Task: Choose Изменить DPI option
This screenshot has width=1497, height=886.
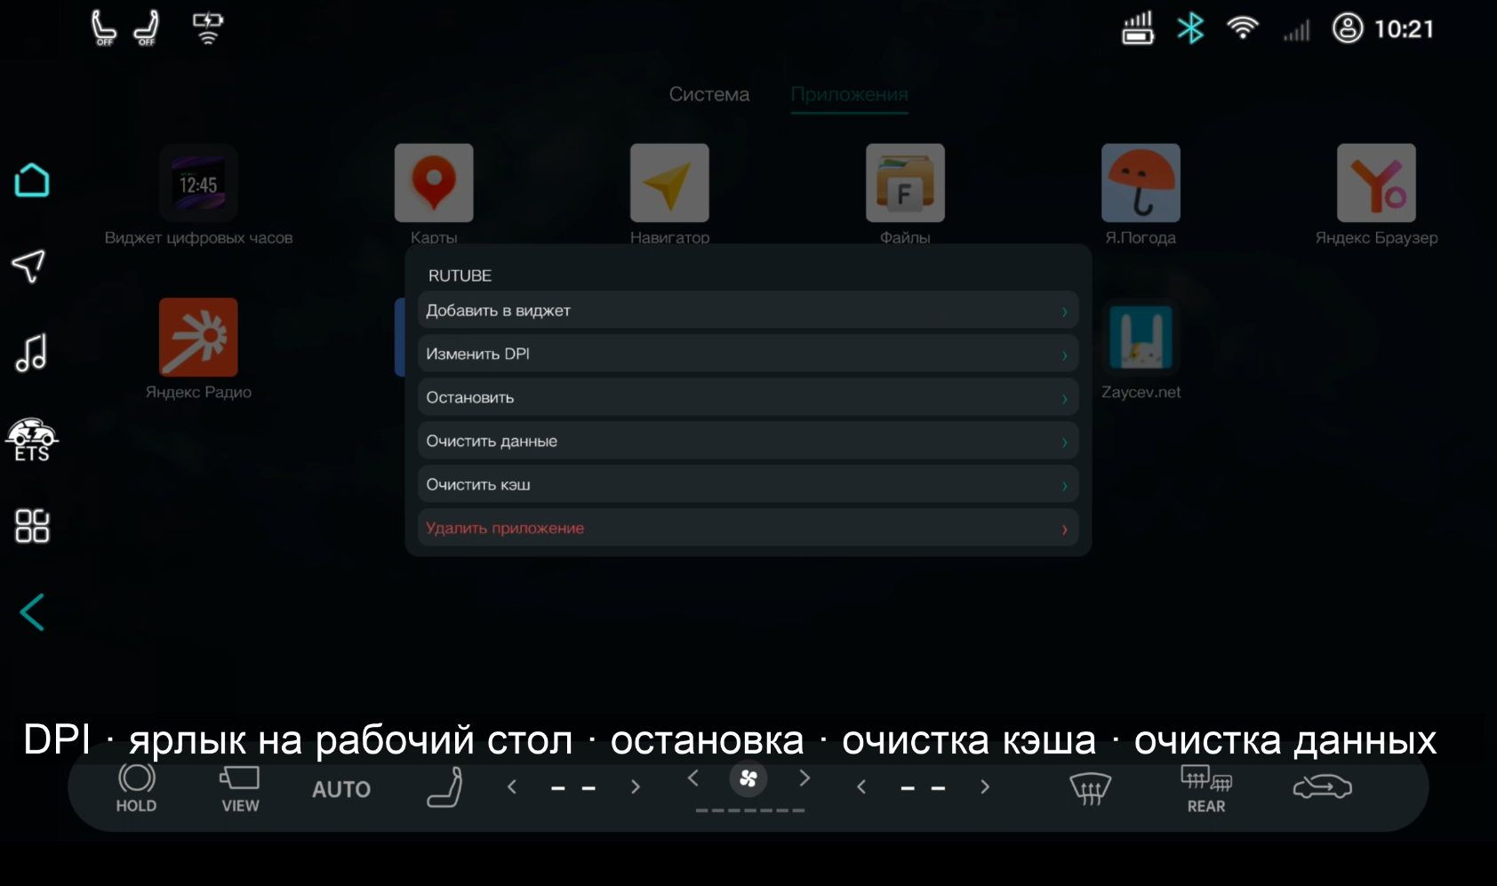Action: (748, 354)
